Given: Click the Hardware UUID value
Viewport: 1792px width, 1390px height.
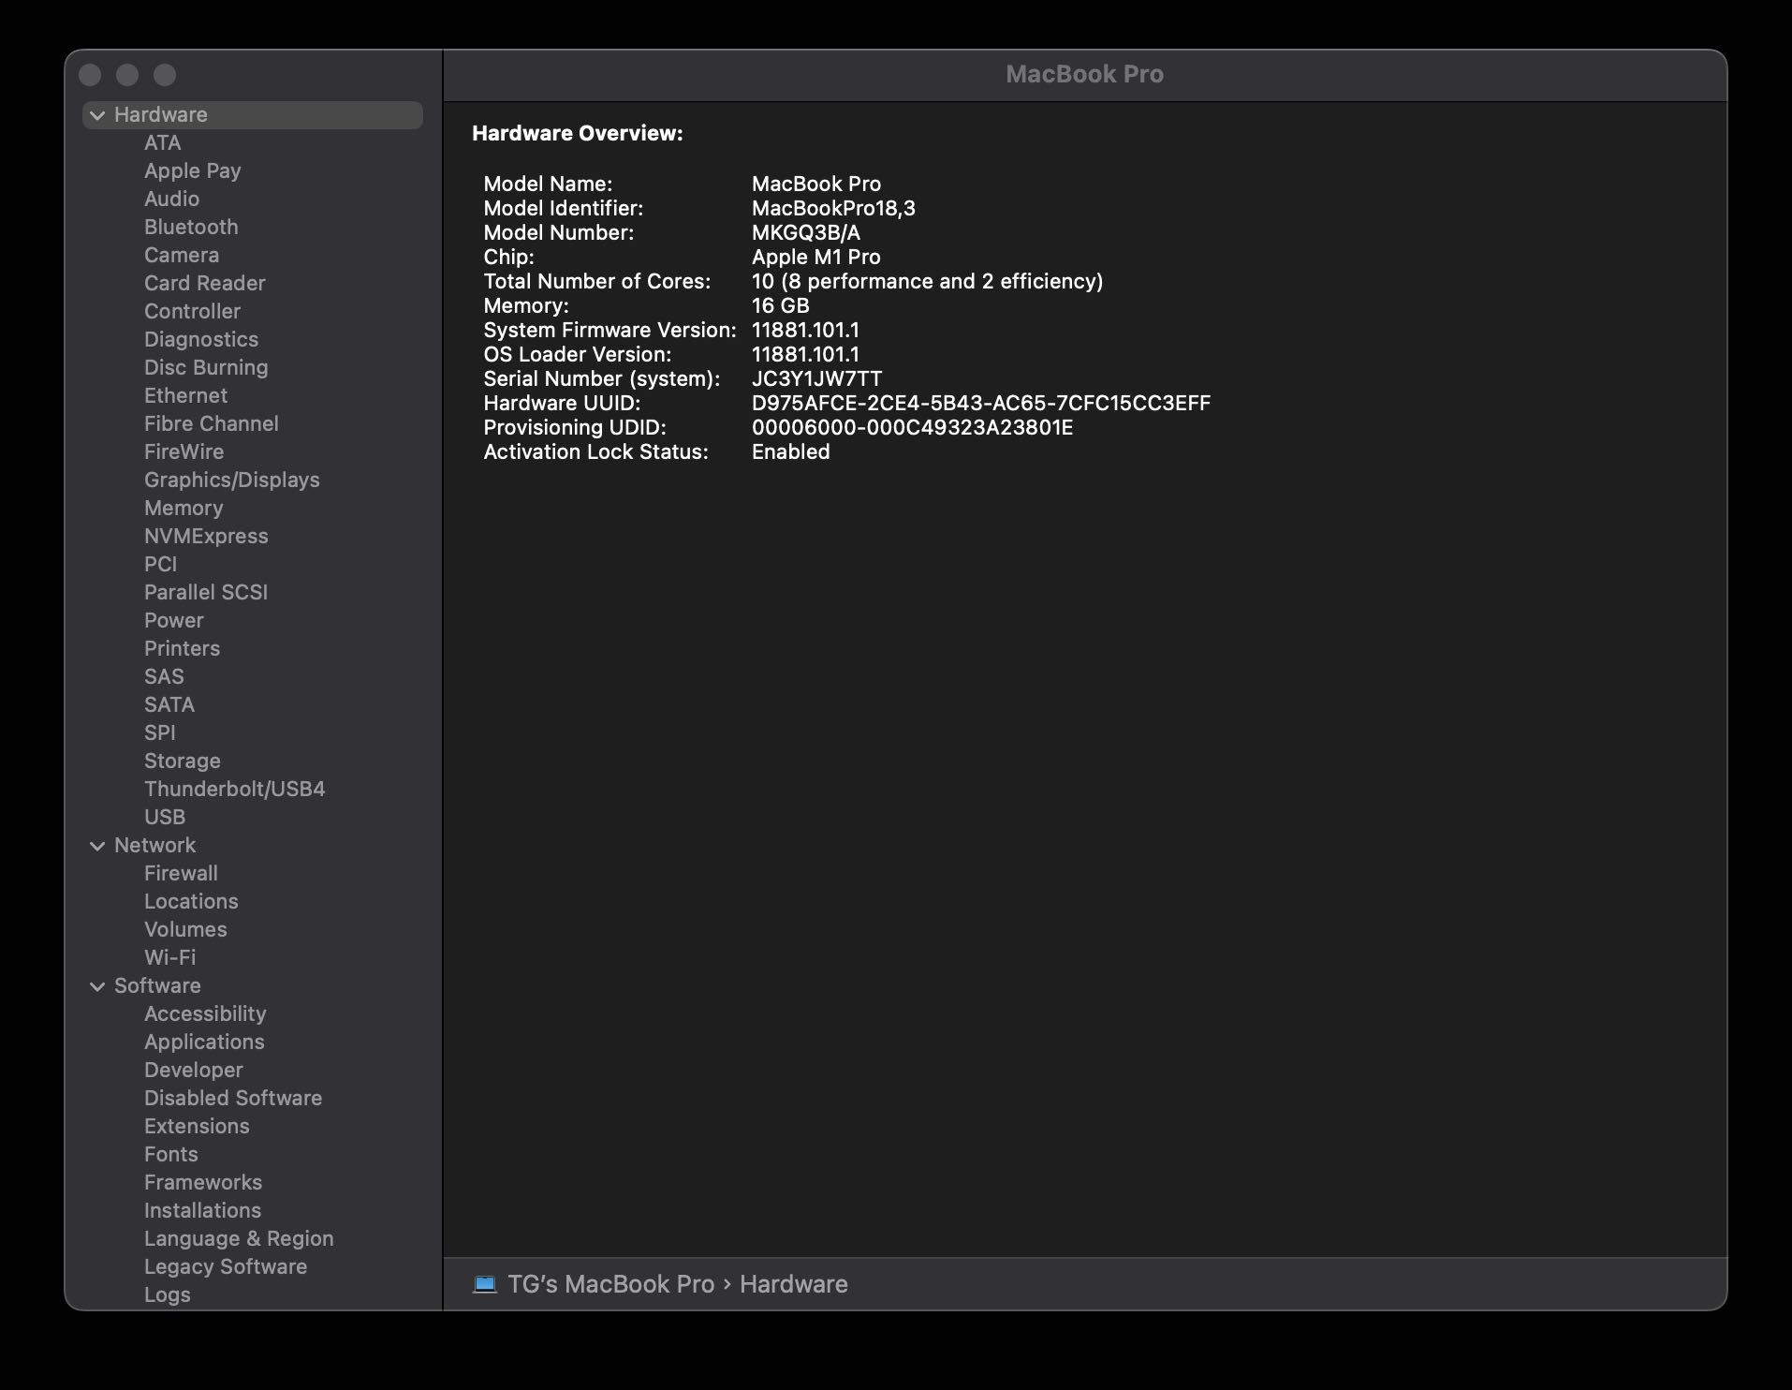Looking at the screenshot, I should click(981, 403).
